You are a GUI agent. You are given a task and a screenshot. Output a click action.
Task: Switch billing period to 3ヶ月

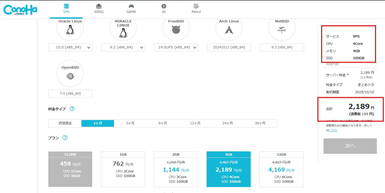[130, 123]
